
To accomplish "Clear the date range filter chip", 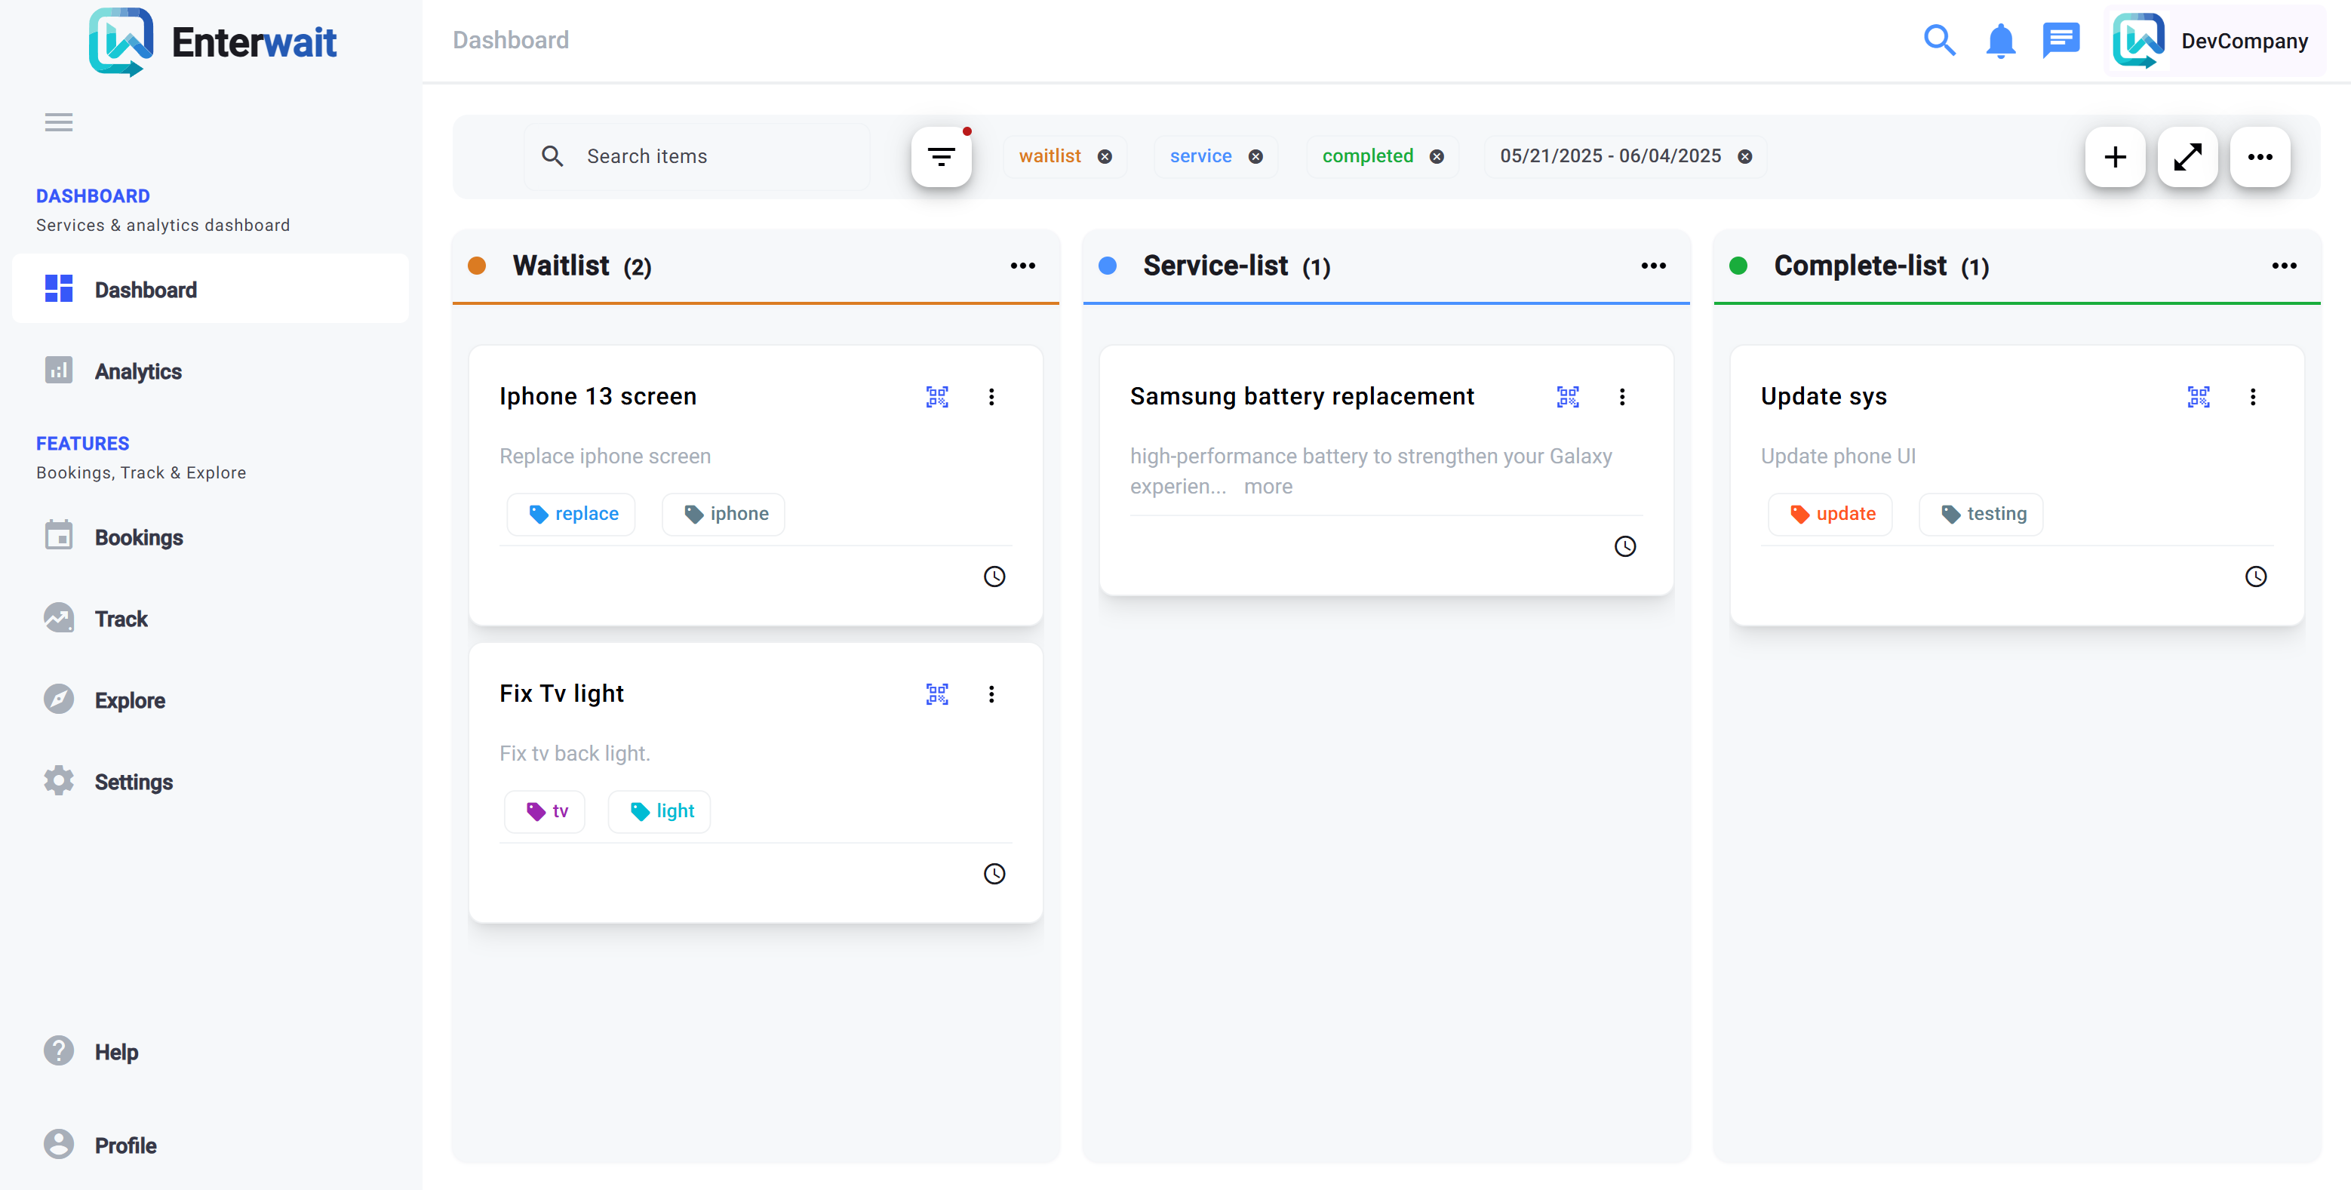I will click(1744, 157).
